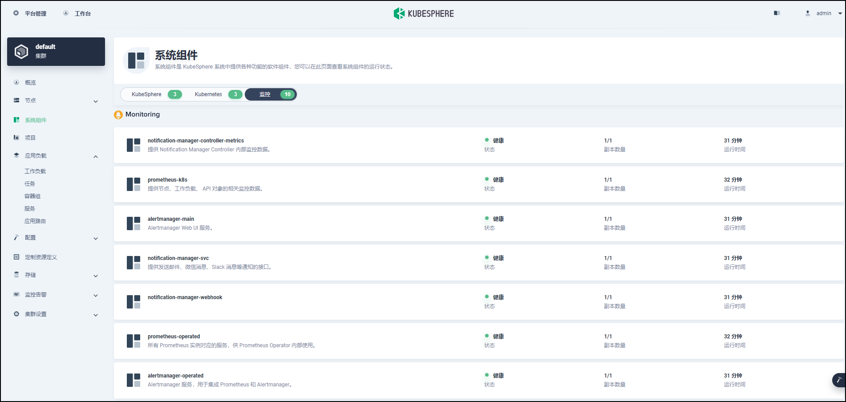Click the 集群设置 gear icon
Screen dimensions: 846x402
click(x=16, y=314)
